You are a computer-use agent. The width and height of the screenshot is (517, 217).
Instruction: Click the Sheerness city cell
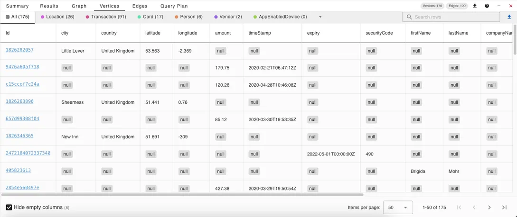point(73,102)
